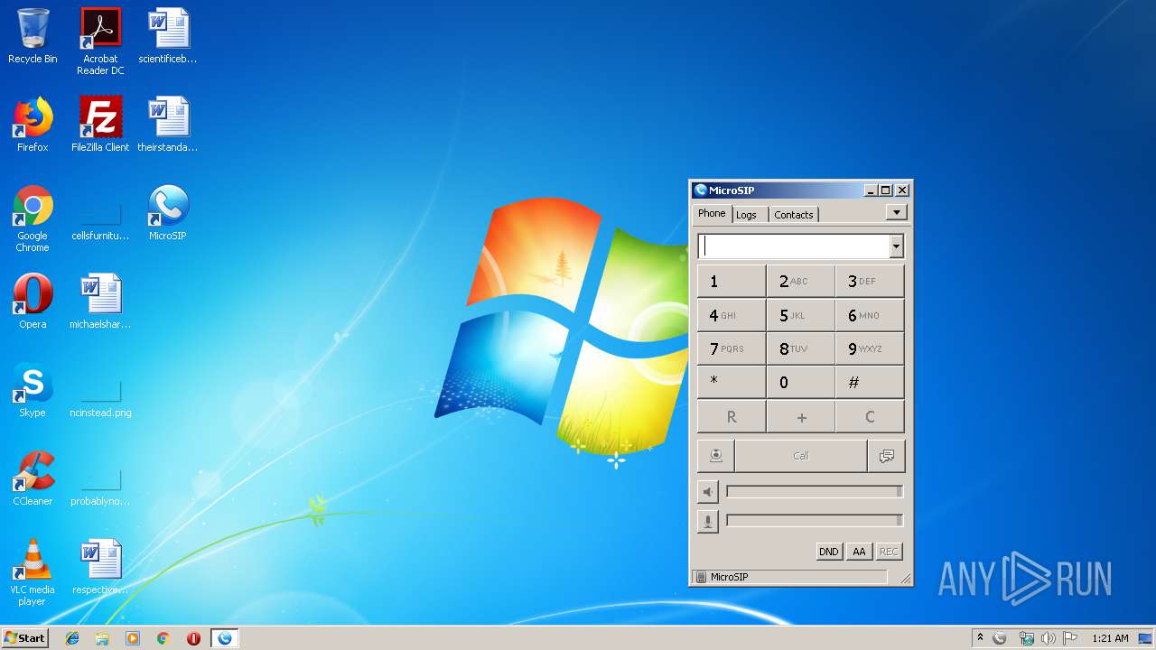Adjust the microphone level slider
This screenshot has width=1156, height=650.
point(815,521)
